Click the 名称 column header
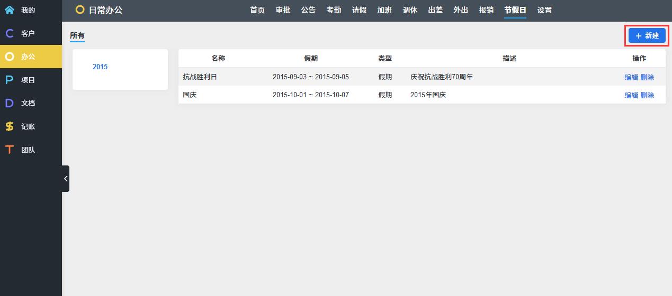 click(x=218, y=58)
